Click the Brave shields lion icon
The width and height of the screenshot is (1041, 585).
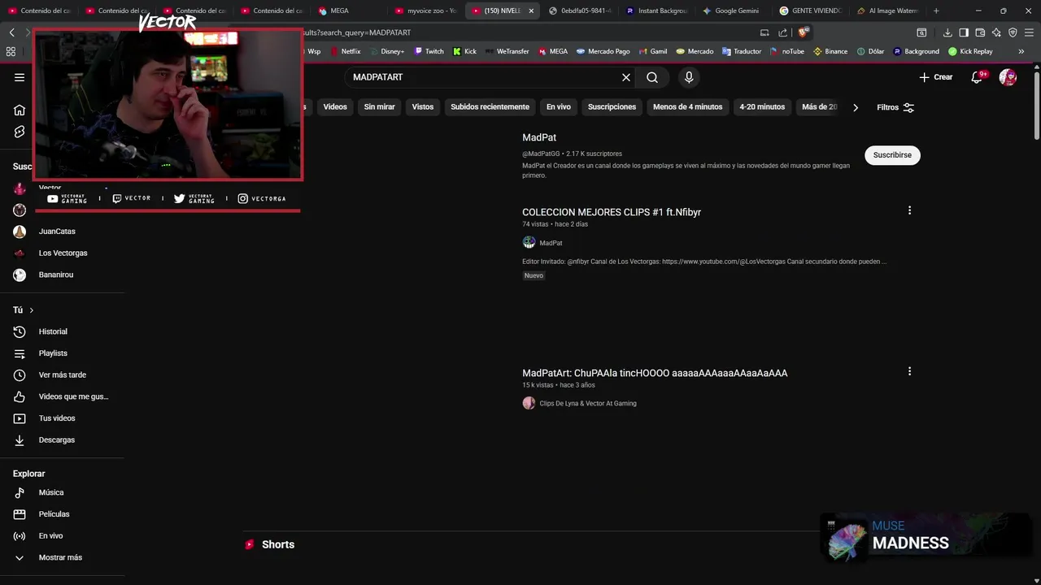pos(803,32)
